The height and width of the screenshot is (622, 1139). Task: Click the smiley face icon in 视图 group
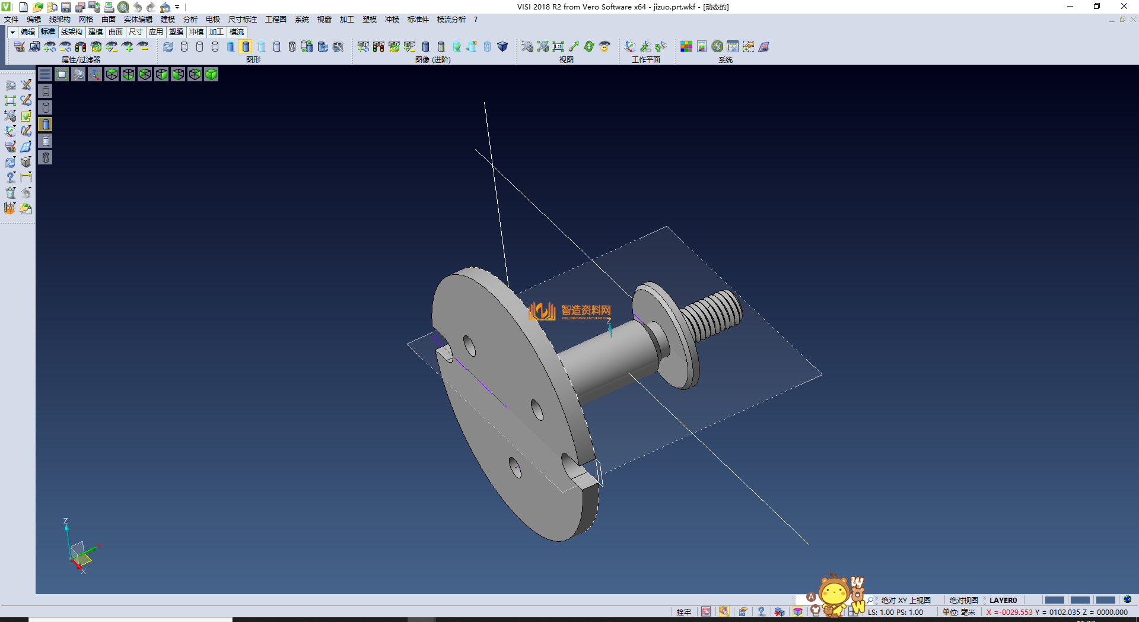click(605, 47)
